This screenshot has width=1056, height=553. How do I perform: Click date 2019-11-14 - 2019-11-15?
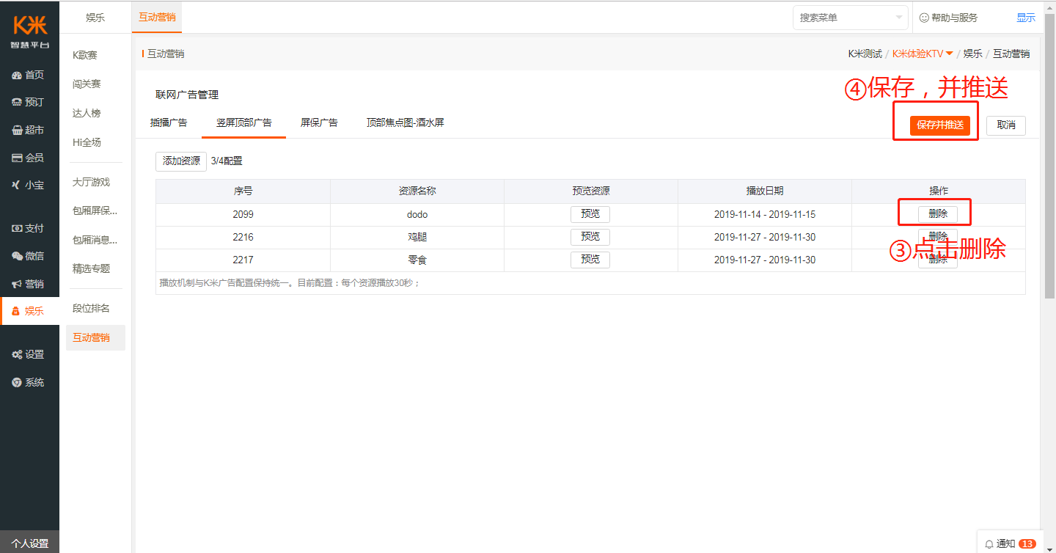click(765, 215)
